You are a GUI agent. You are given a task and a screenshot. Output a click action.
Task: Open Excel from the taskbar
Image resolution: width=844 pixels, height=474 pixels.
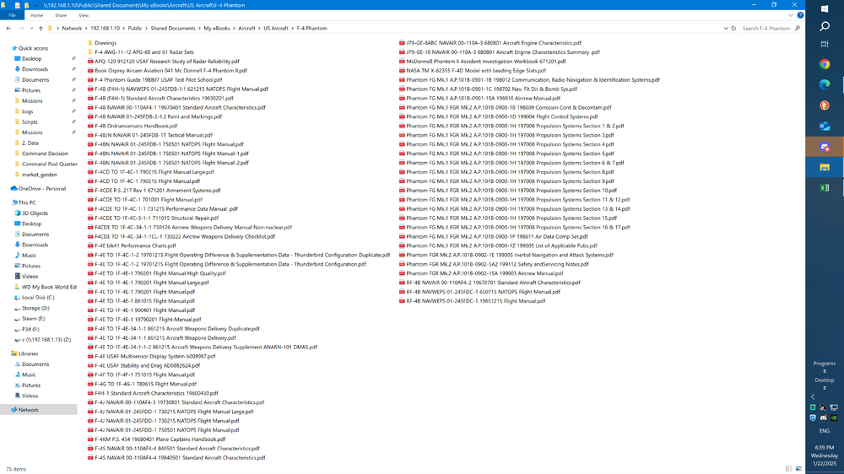825,188
